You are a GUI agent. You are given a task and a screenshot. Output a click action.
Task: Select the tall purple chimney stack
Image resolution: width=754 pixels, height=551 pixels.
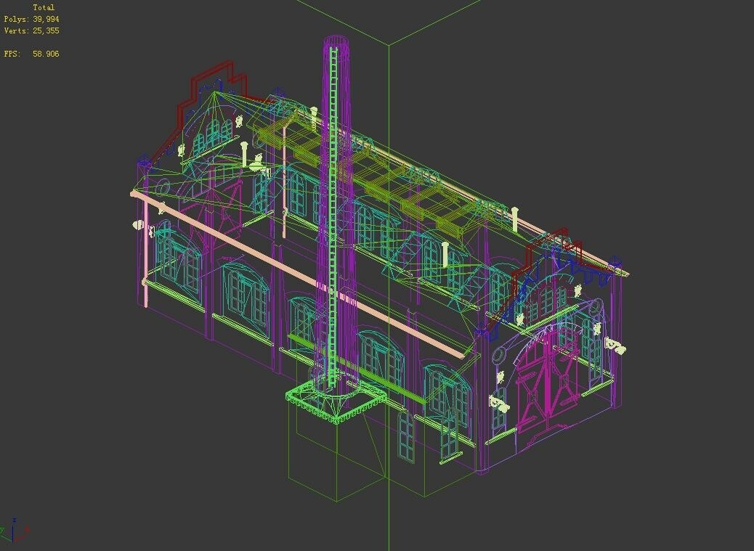331,218
